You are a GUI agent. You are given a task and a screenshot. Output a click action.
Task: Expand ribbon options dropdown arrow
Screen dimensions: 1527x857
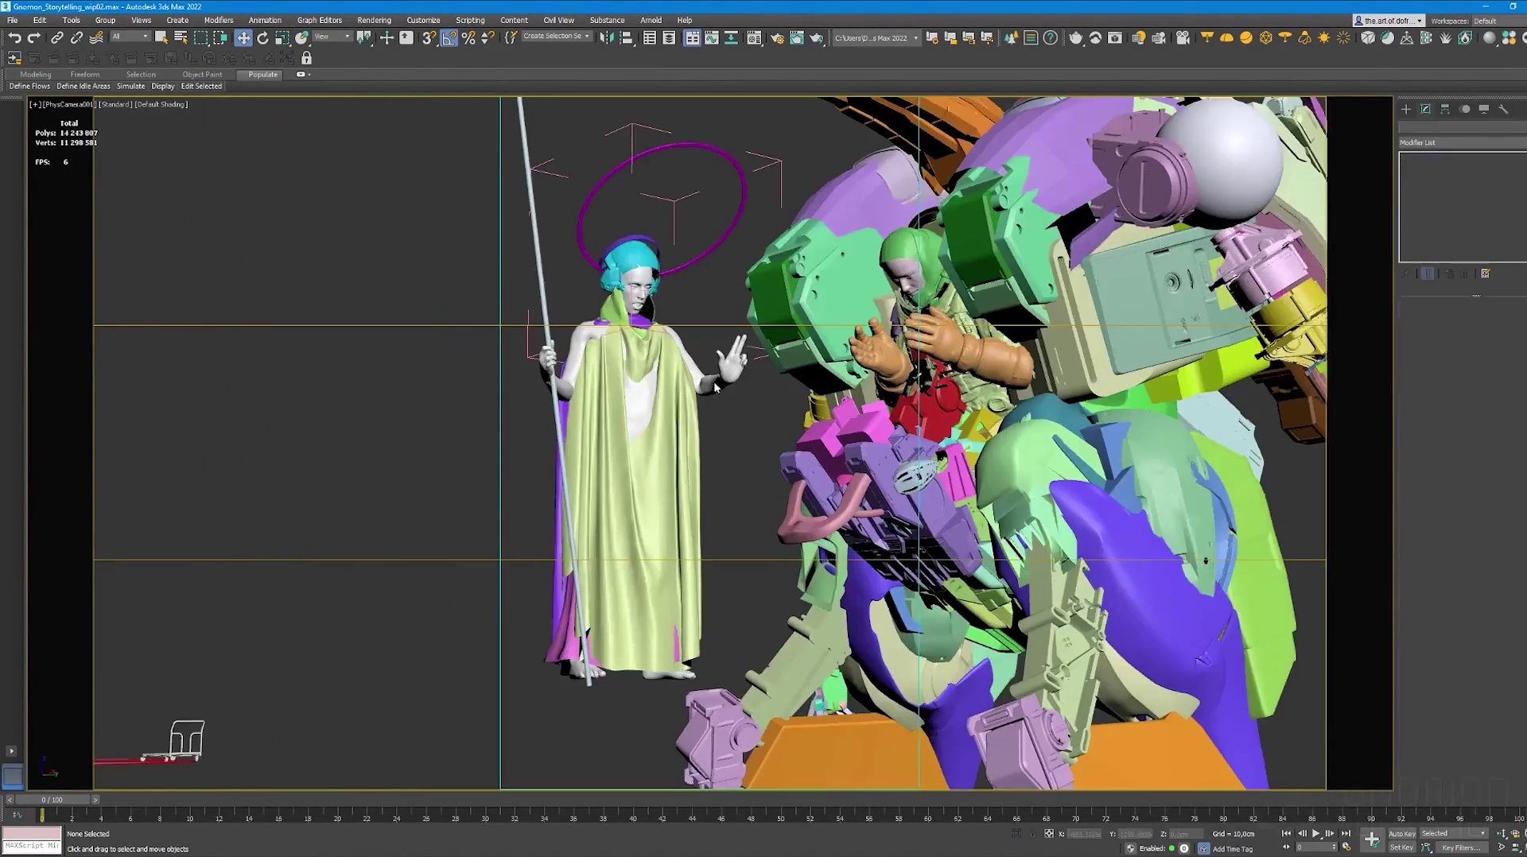point(303,74)
